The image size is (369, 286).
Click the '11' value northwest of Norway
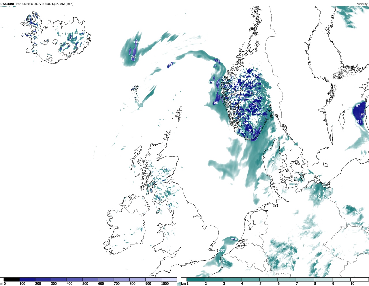click(218, 61)
